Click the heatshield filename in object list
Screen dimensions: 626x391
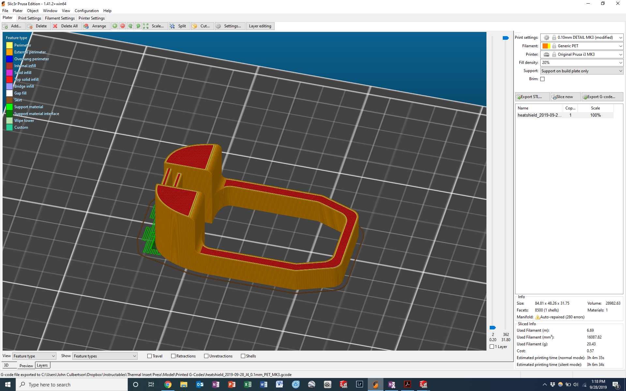540,115
